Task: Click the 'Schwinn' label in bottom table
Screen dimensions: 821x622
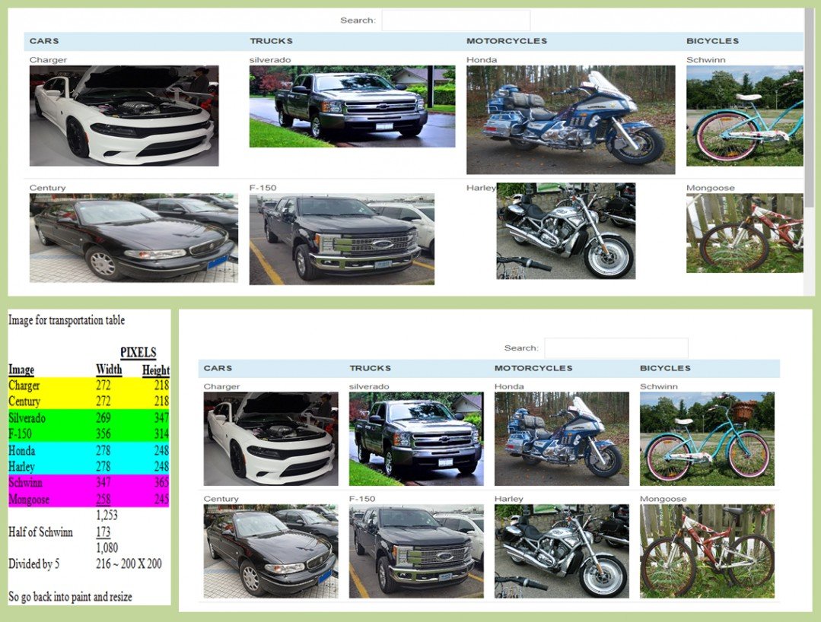Action: (659, 386)
